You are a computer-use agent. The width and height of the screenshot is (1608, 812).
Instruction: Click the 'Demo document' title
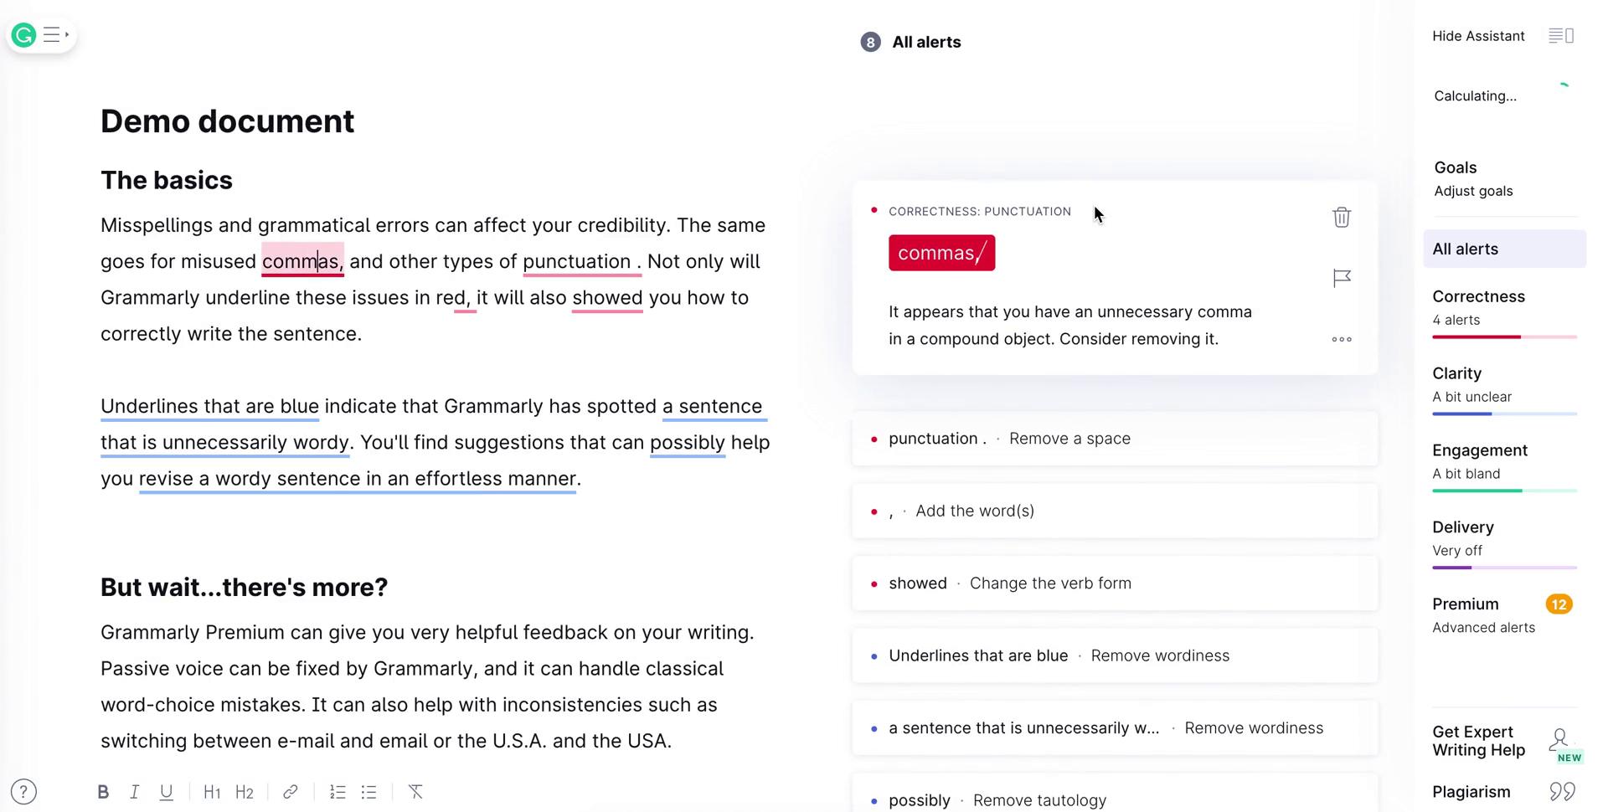tap(227, 121)
